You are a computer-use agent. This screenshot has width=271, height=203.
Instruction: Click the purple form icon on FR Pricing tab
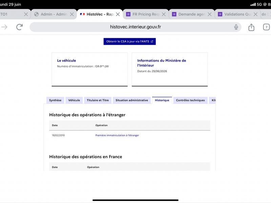(x=128, y=14)
